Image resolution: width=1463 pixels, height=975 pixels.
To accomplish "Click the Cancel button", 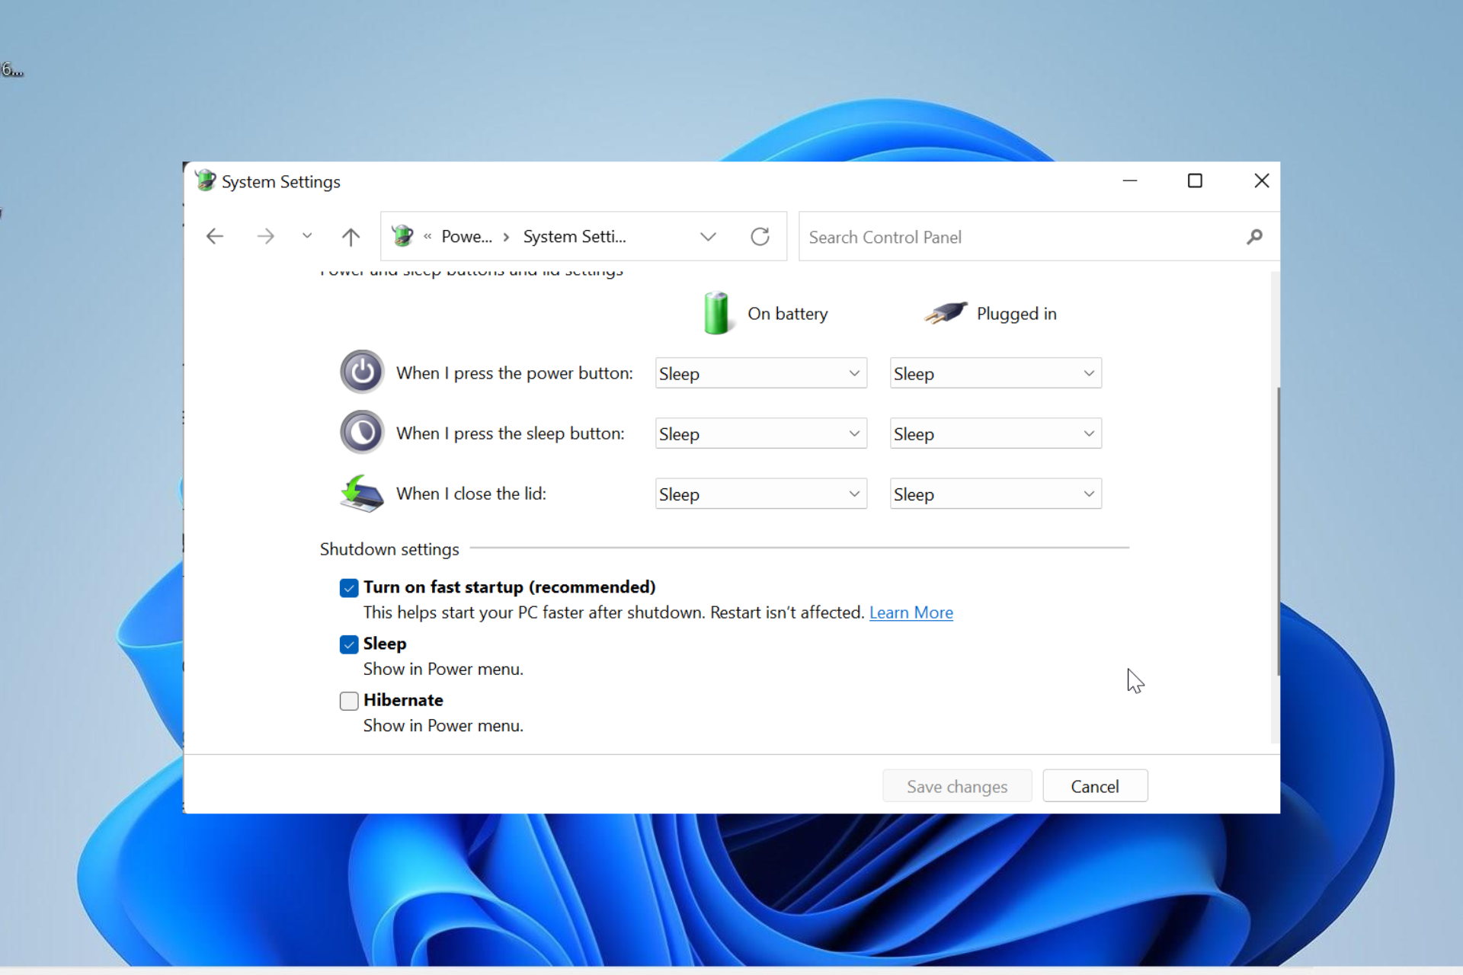I will coord(1095,786).
